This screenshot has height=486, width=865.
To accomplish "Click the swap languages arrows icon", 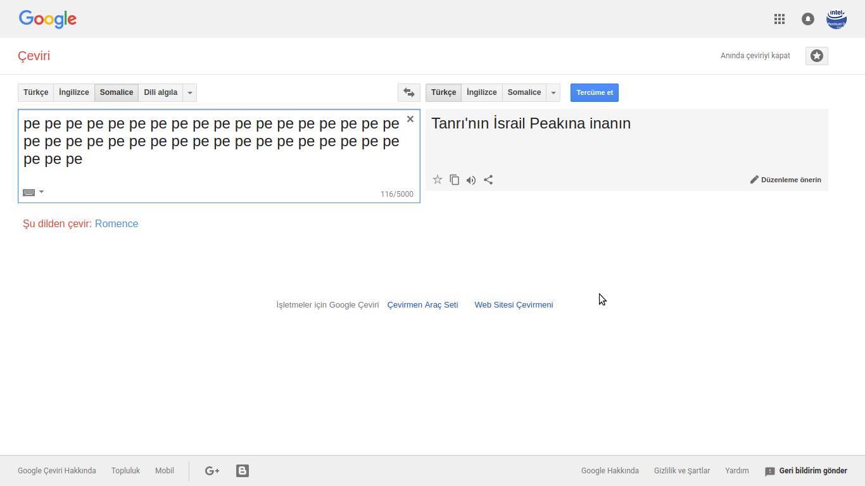I will point(409,92).
